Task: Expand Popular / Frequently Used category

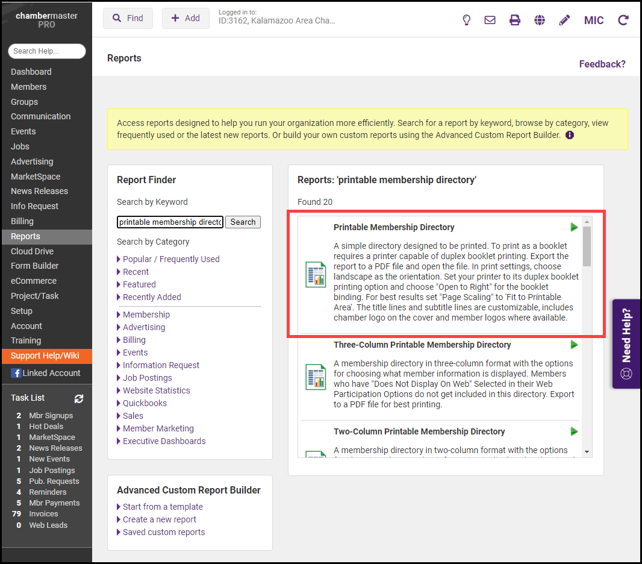Action: pyautogui.click(x=171, y=259)
